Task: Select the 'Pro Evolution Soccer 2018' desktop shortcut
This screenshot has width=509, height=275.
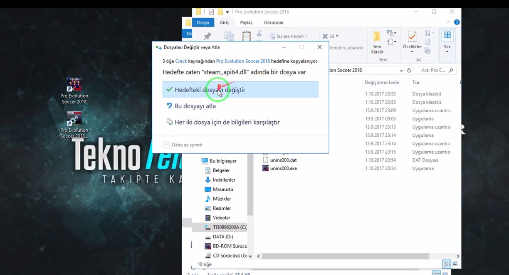Action: tap(74, 91)
